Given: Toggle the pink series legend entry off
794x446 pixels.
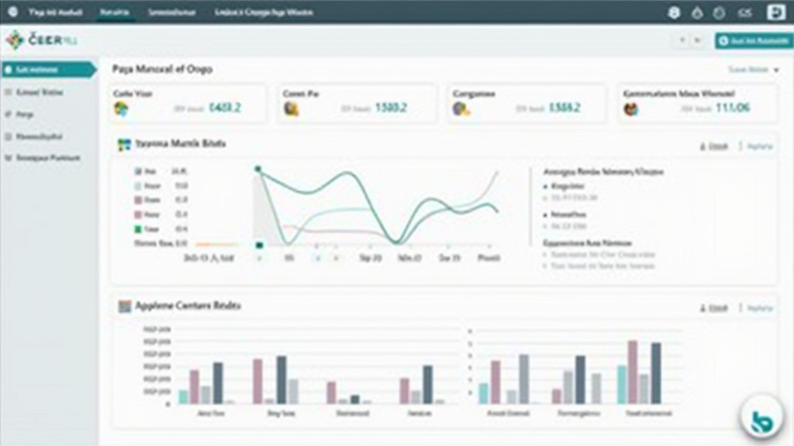Looking at the screenshot, I should [x=136, y=199].
